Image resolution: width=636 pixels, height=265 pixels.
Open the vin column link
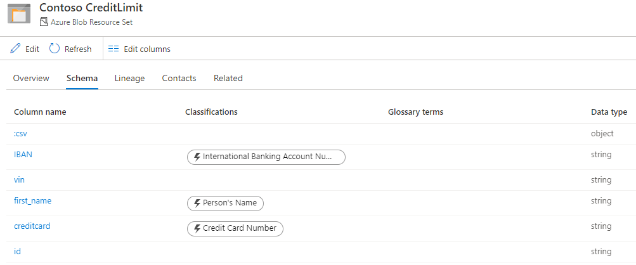(x=19, y=180)
